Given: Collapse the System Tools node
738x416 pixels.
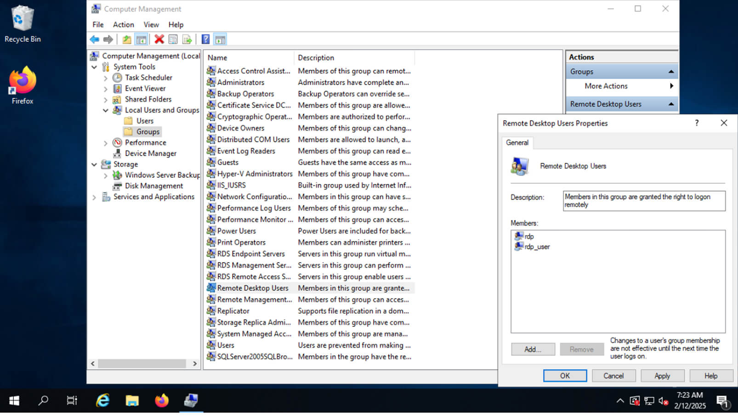Looking at the screenshot, I should pos(94,67).
